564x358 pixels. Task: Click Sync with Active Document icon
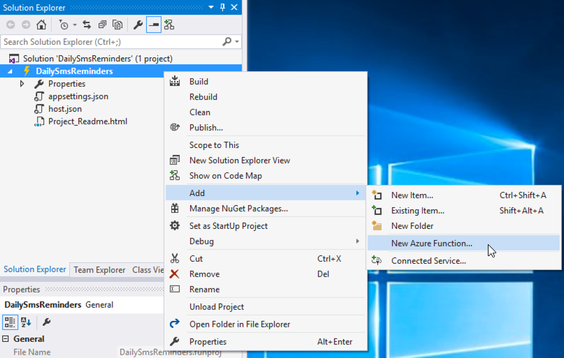(x=87, y=25)
